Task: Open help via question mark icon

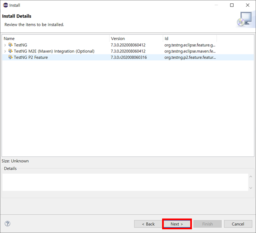Action: (7, 223)
